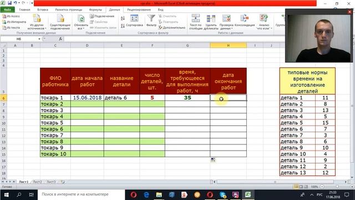Viewport: 355px width, 200px height.
Task: Click Page Break Preview button
Action: point(306,187)
